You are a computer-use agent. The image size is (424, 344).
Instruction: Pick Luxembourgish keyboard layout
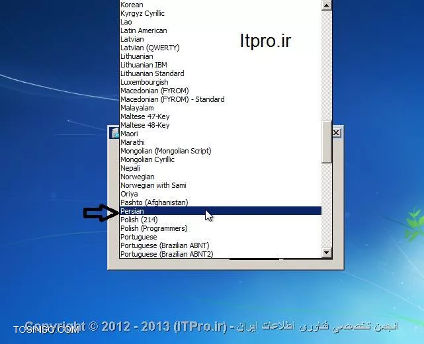coord(220,82)
